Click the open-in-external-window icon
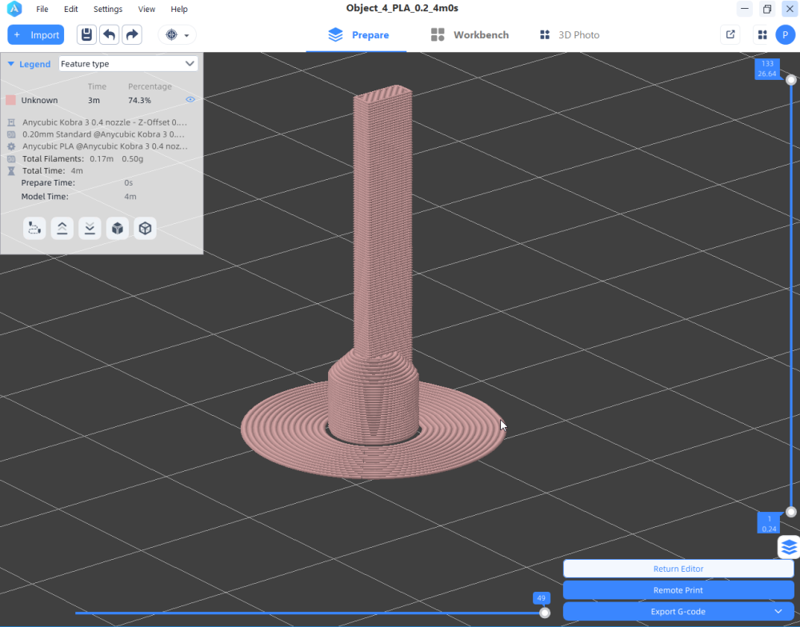Screen dimensions: 800x627 coord(730,34)
